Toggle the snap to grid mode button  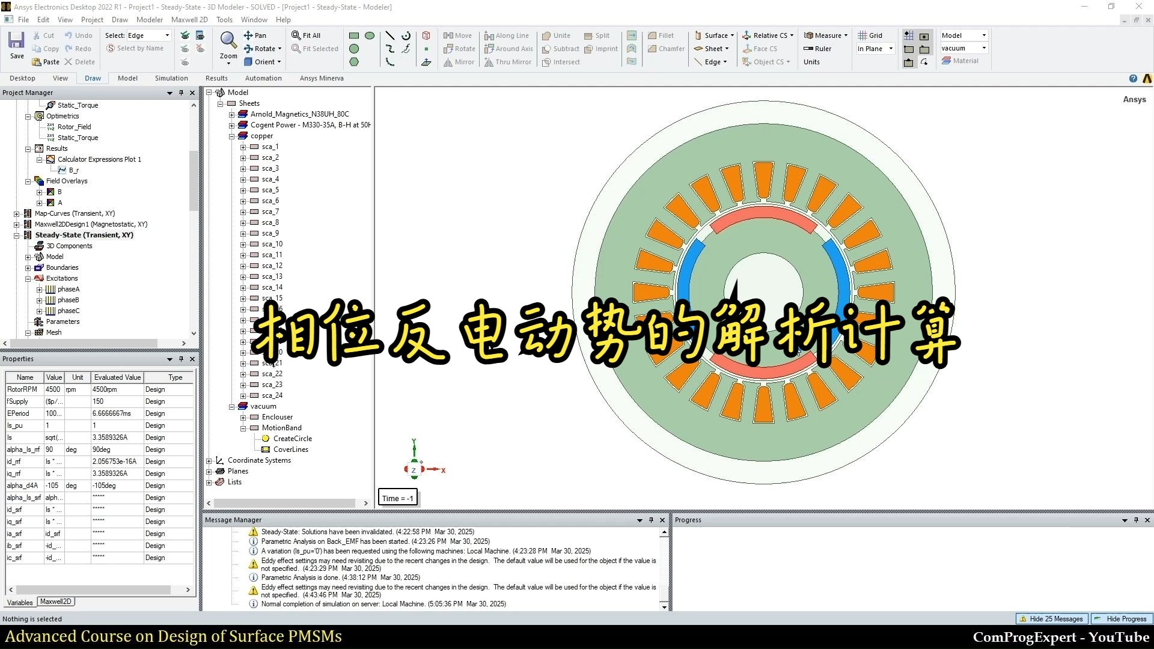coord(909,36)
